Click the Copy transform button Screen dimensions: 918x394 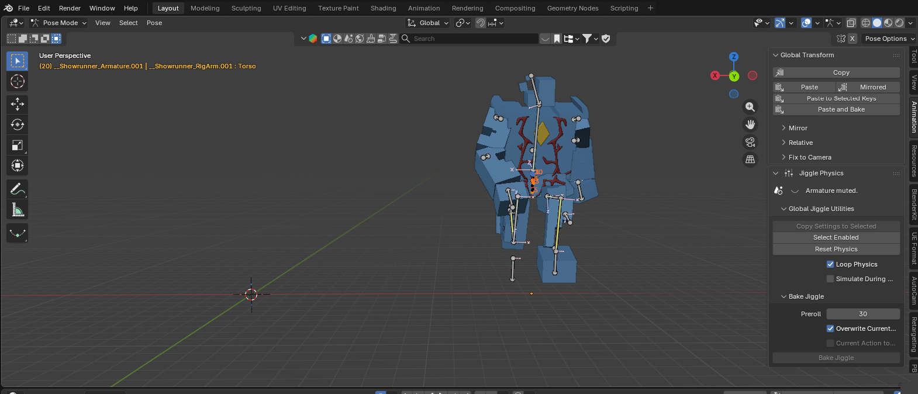click(x=836, y=72)
